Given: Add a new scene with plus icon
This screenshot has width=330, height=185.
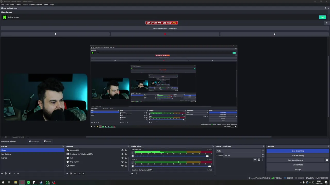Looking at the screenshot, I should [x=2, y=173].
